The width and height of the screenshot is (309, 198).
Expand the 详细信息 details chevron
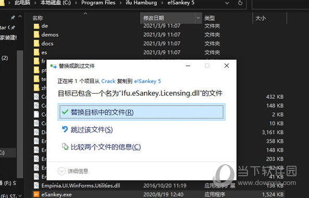click(61, 171)
